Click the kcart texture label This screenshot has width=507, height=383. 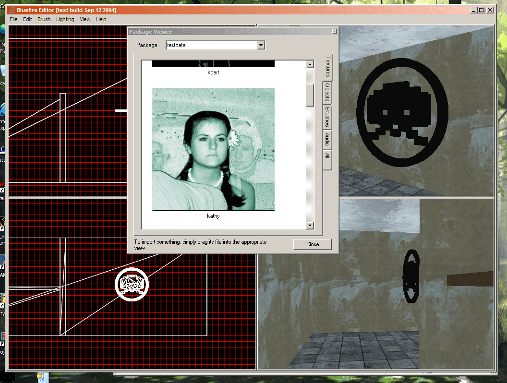(213, 72)
